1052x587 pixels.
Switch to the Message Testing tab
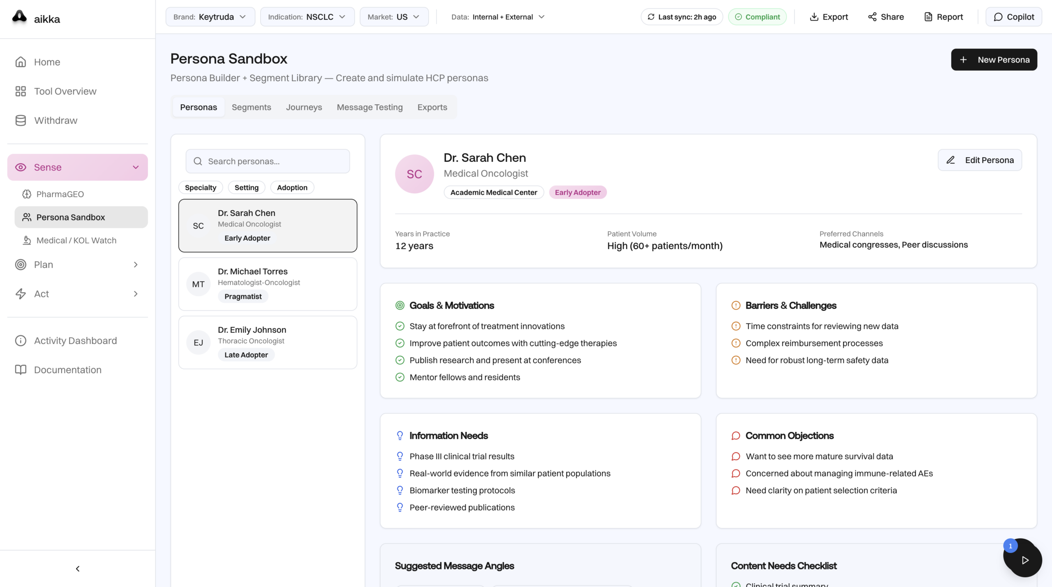(x=369, y=107)
